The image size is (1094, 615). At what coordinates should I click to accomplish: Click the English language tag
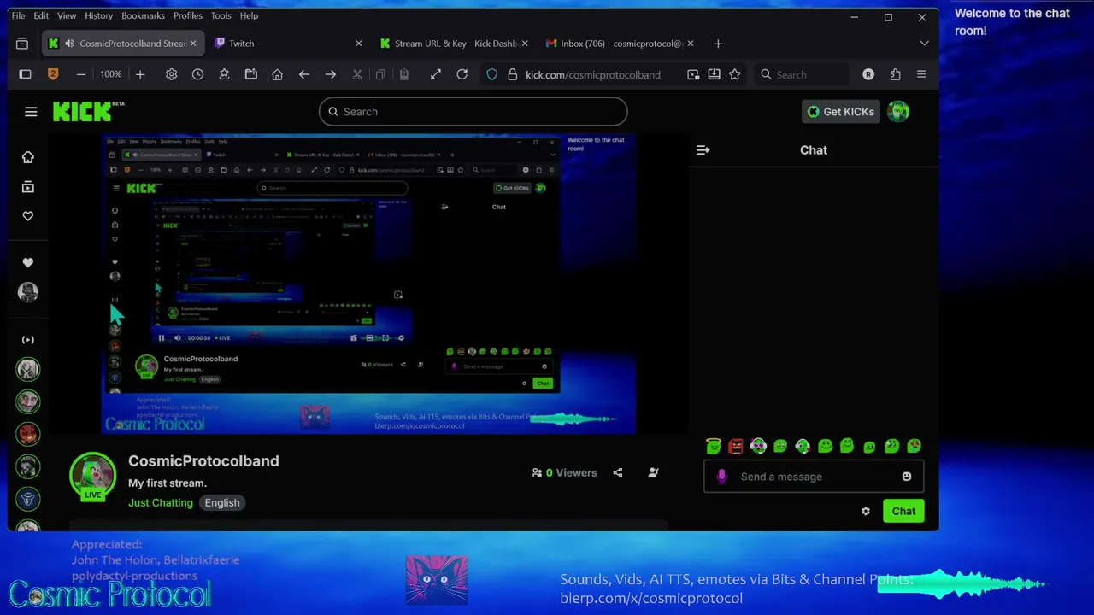point(222,502)
